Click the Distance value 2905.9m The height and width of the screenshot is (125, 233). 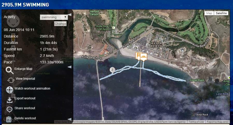tap(47, 36)
